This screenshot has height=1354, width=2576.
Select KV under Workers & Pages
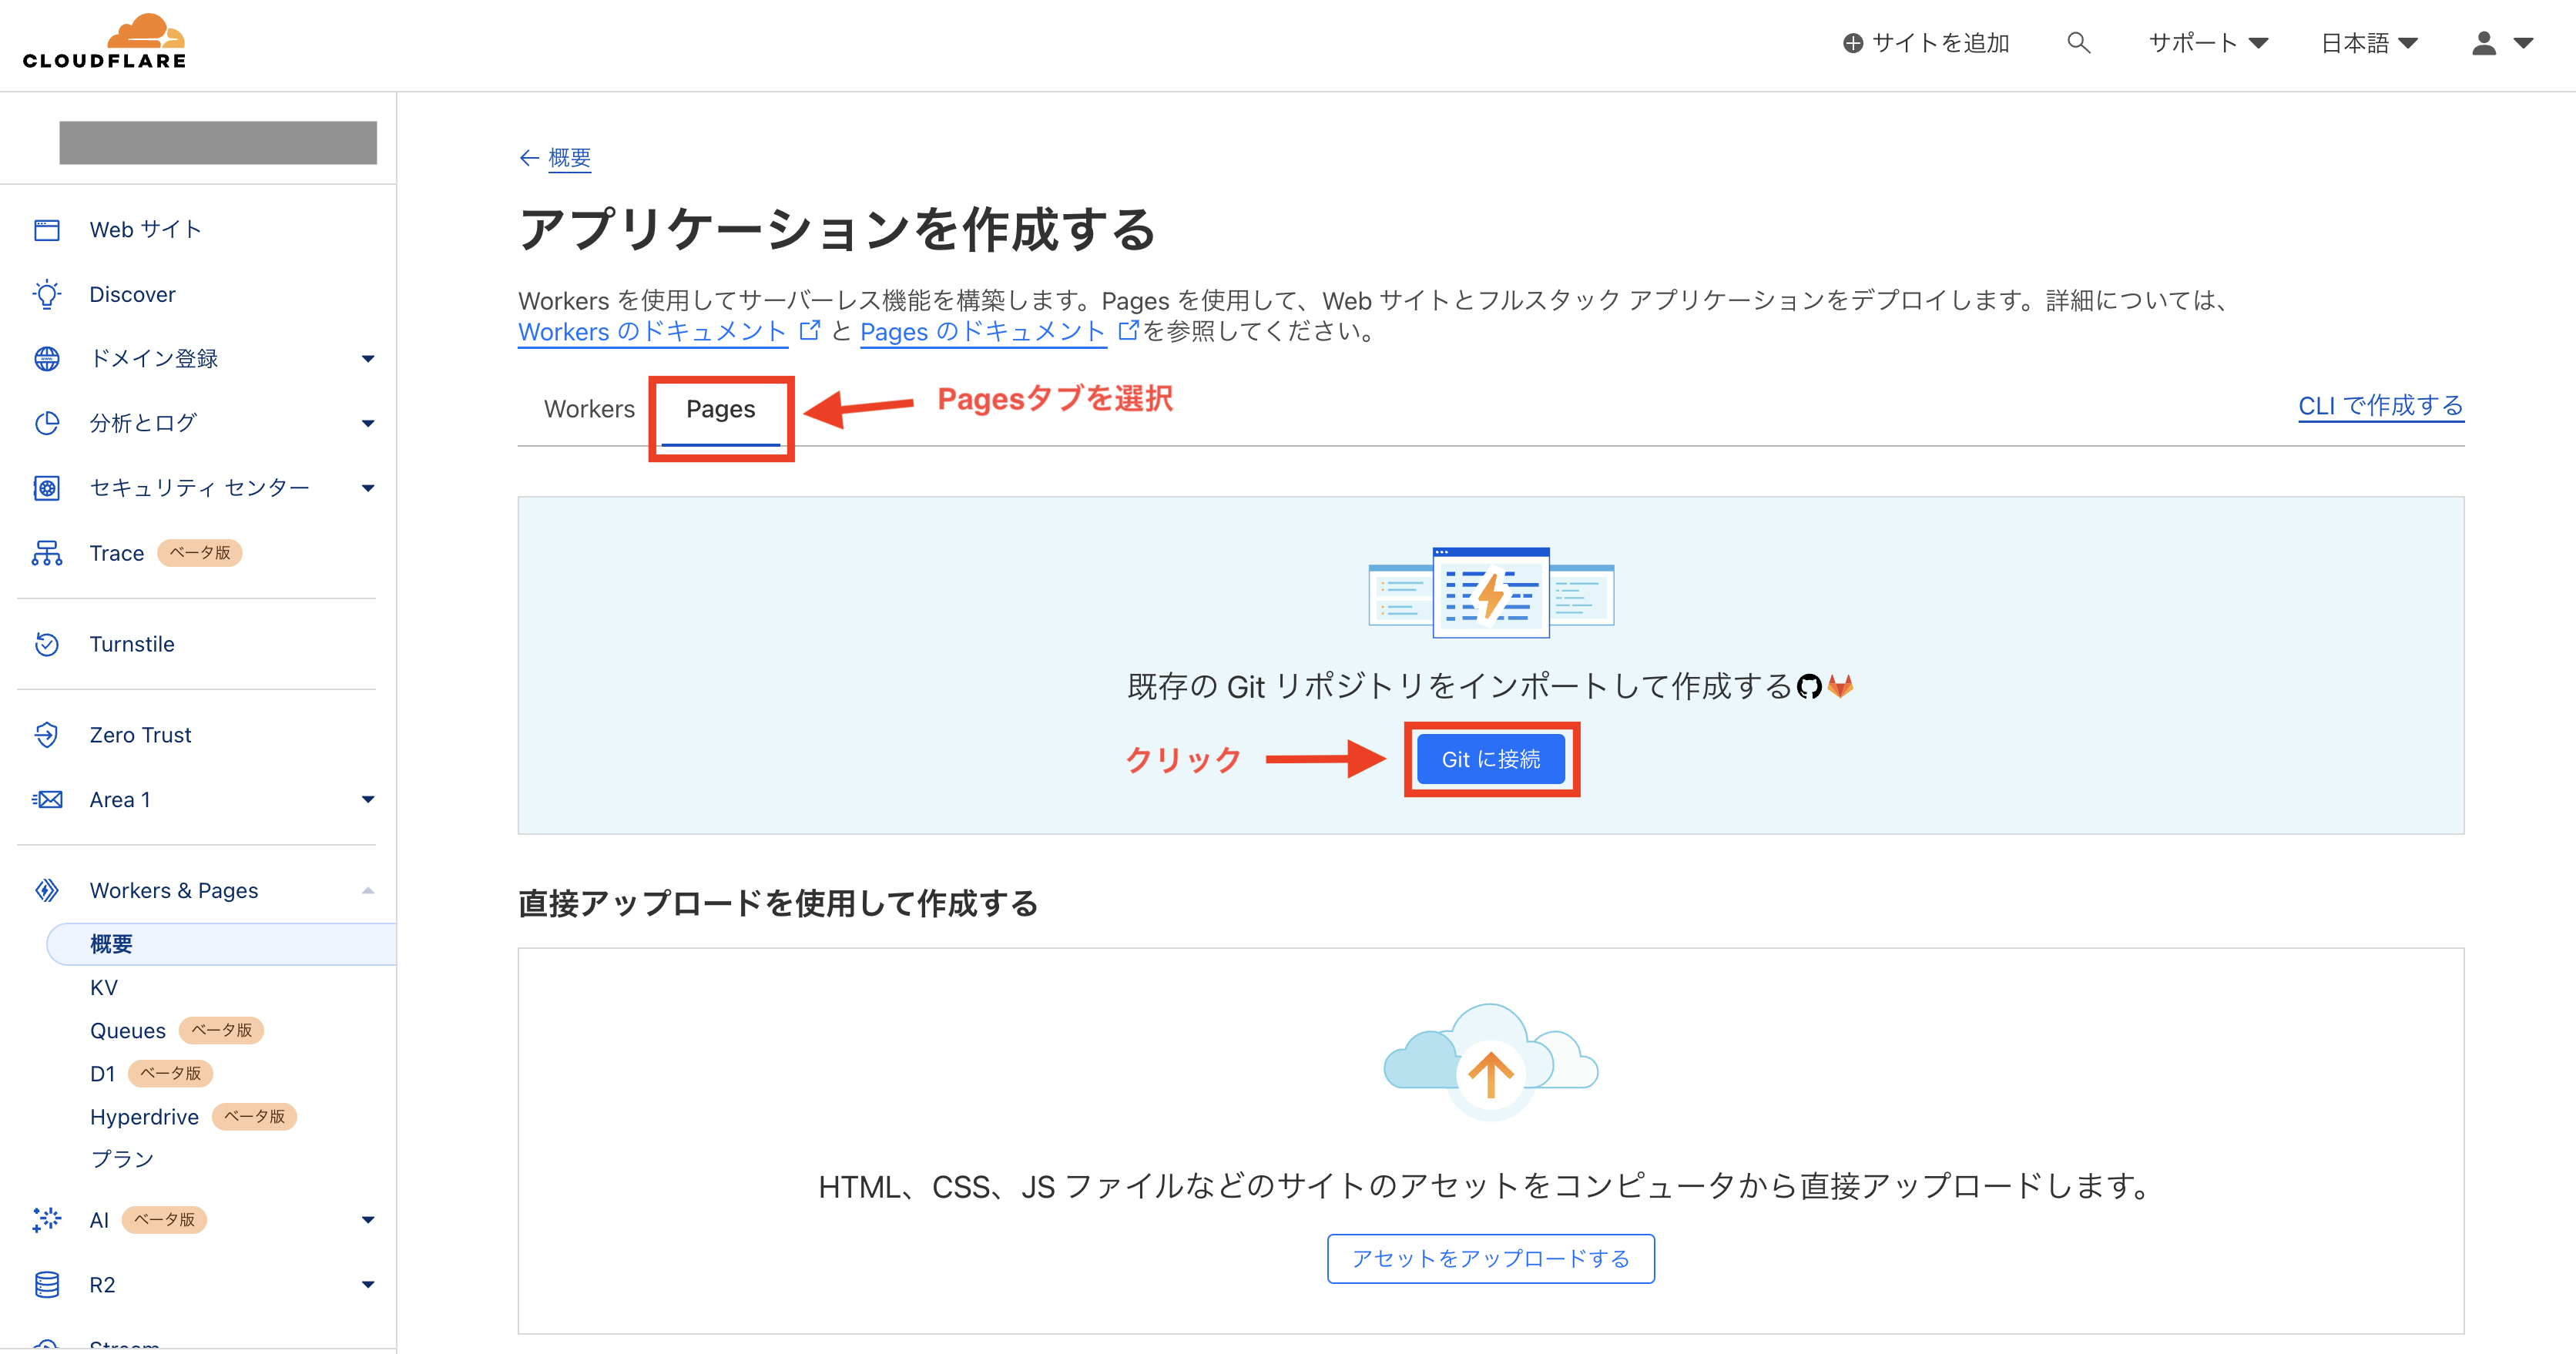104,987
